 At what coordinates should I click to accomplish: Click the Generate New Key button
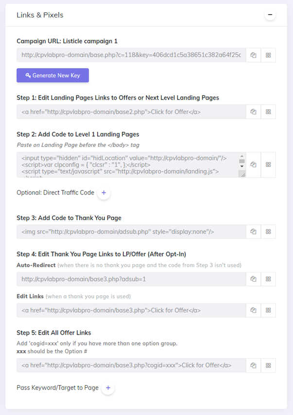click(x=52, y=75)
